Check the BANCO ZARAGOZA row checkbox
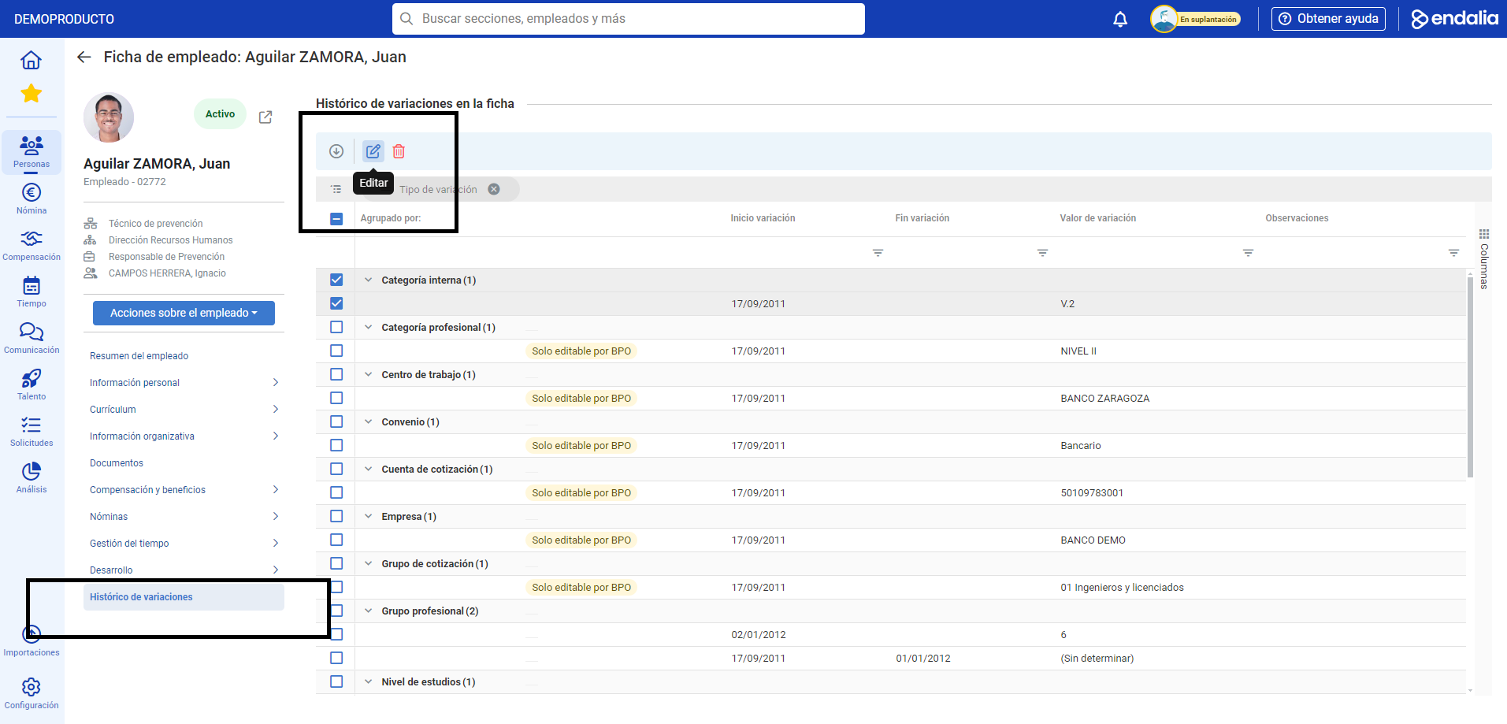This screenshot has height=724, width=1507. point(336,398)
